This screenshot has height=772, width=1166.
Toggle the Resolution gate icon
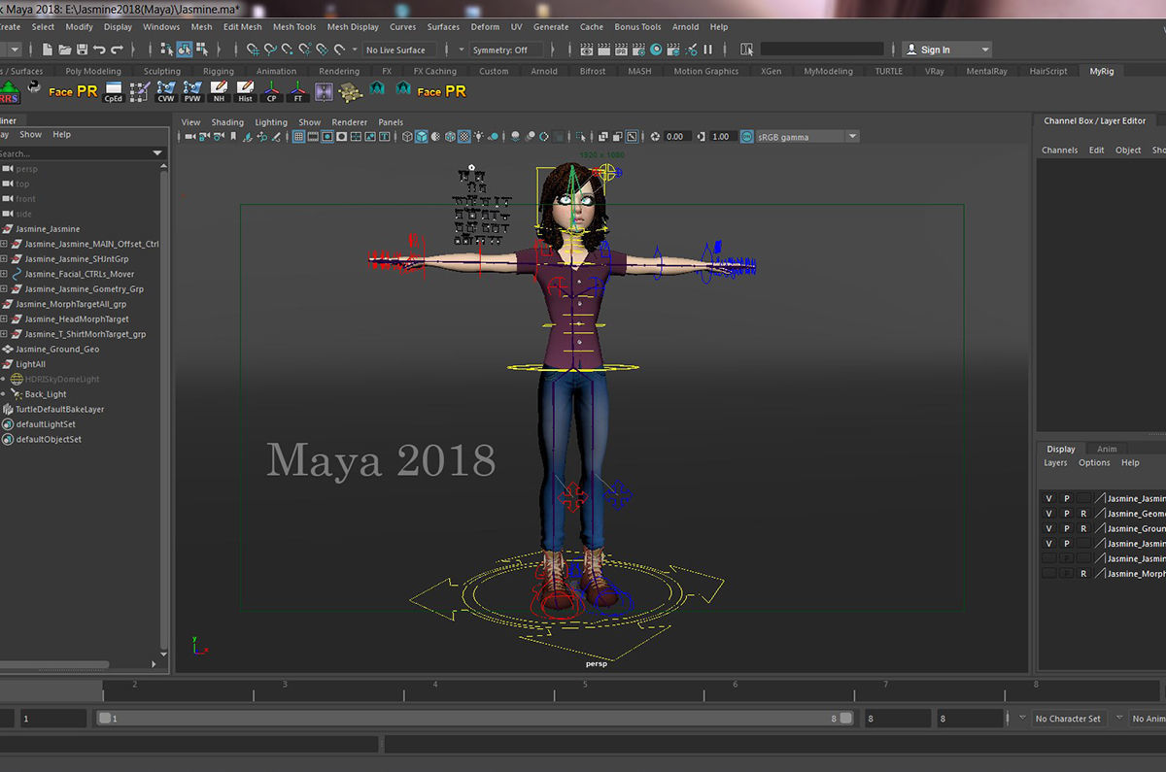327,137
